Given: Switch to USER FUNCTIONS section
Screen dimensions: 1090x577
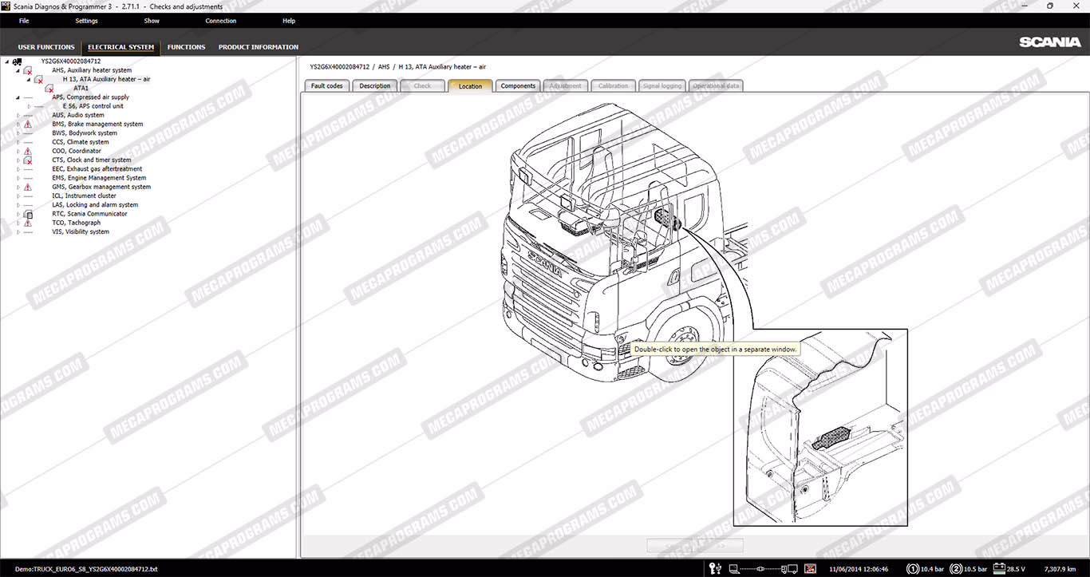Looking at the screenshot, I should [46, 47].
